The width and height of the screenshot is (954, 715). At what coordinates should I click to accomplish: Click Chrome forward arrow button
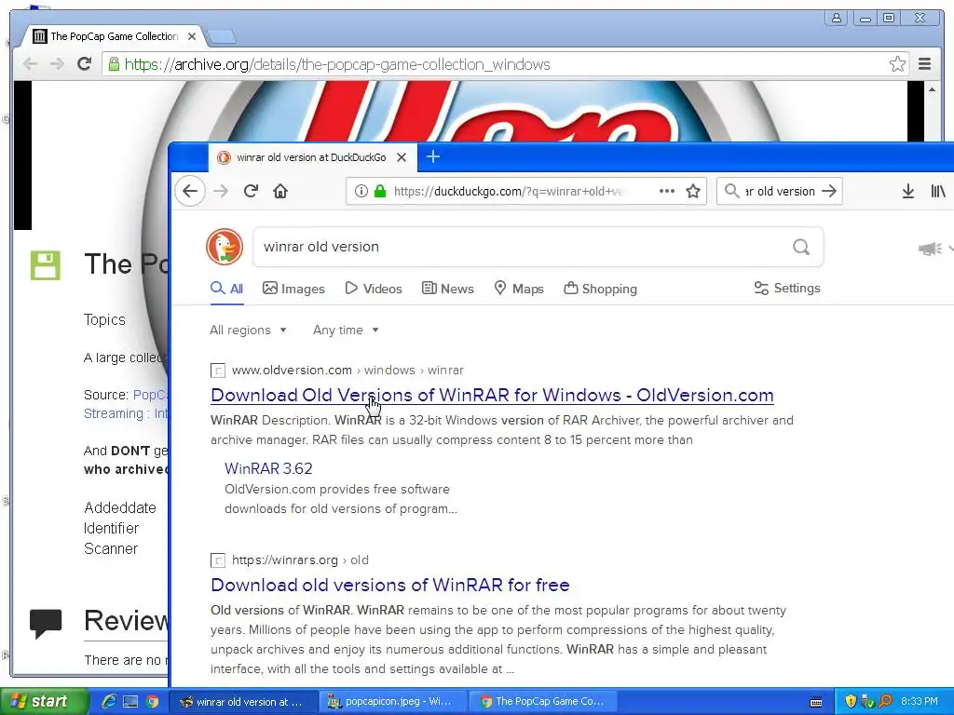point(57,64)
